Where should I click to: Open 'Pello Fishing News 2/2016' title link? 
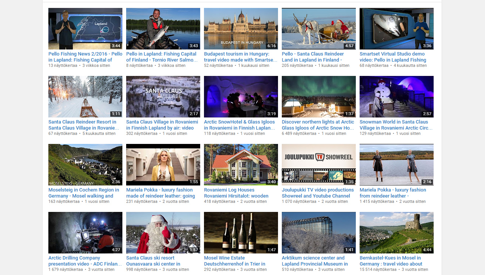click(x=85, y=57)
